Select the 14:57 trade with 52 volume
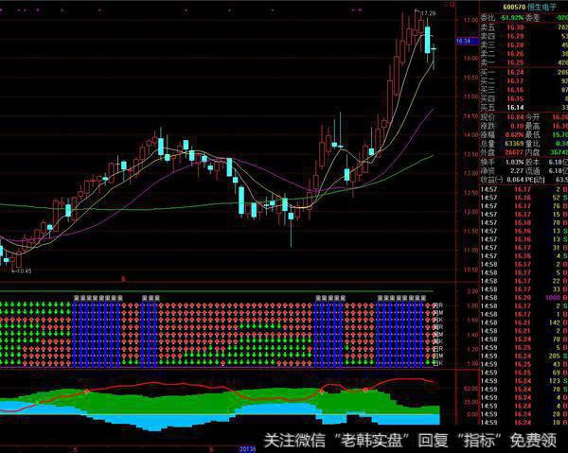Image resolution: width=568 pixels, height=453 pixels. pos(524,198)
